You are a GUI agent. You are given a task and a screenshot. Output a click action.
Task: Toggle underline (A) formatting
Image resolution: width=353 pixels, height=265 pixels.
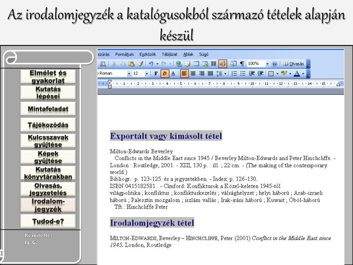(173, 73)
